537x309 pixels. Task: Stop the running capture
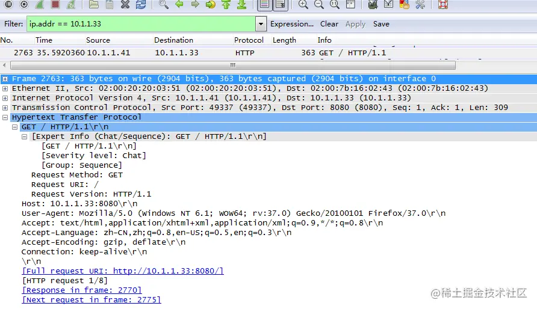coord(55,4)
